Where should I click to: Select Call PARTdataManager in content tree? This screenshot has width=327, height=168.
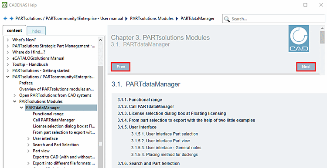(54, 120)
